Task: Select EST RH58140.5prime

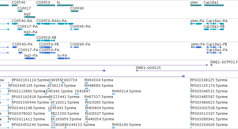Action: 126,125
